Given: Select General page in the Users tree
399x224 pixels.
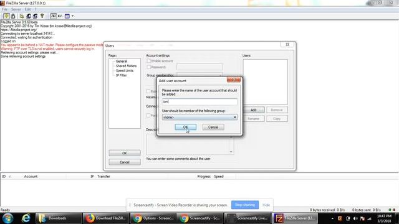Looking at the screenshot, I should tap(122, 61).
